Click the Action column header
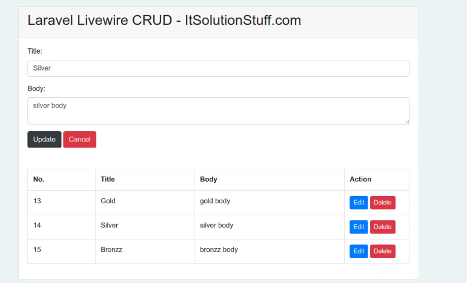 [x=360, y=180]
